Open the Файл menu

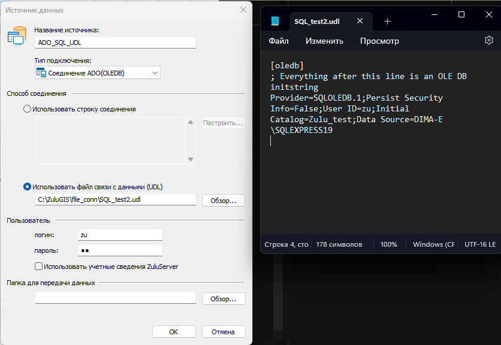coord(279,41)
